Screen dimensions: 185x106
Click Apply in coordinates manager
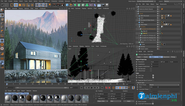pos(129,101)
